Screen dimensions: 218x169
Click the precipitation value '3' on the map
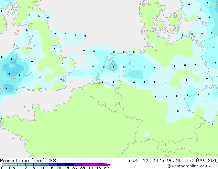pos(7,88)
